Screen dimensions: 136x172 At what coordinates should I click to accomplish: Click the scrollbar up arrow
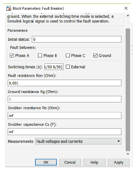point(128,16)
